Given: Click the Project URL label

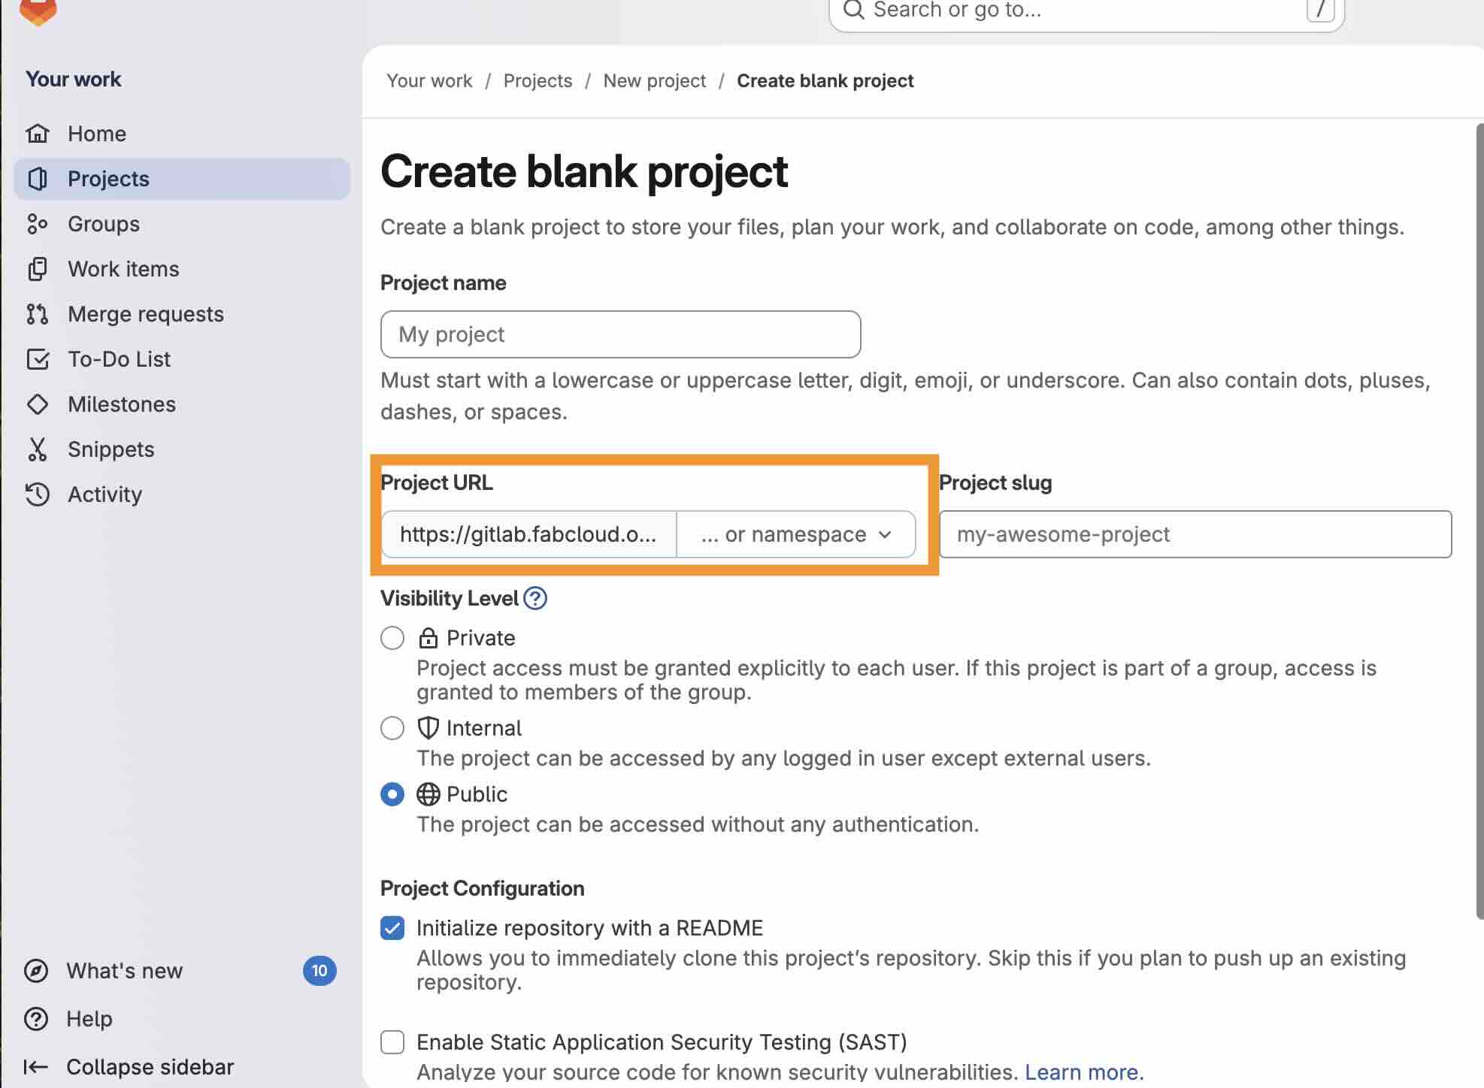Looking at the screenshot, I should click(x=437, y=482).
